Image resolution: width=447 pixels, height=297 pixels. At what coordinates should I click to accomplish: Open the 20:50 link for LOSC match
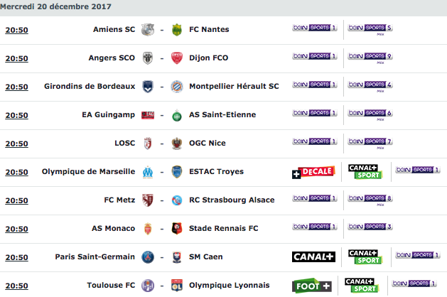pos(16,144)
